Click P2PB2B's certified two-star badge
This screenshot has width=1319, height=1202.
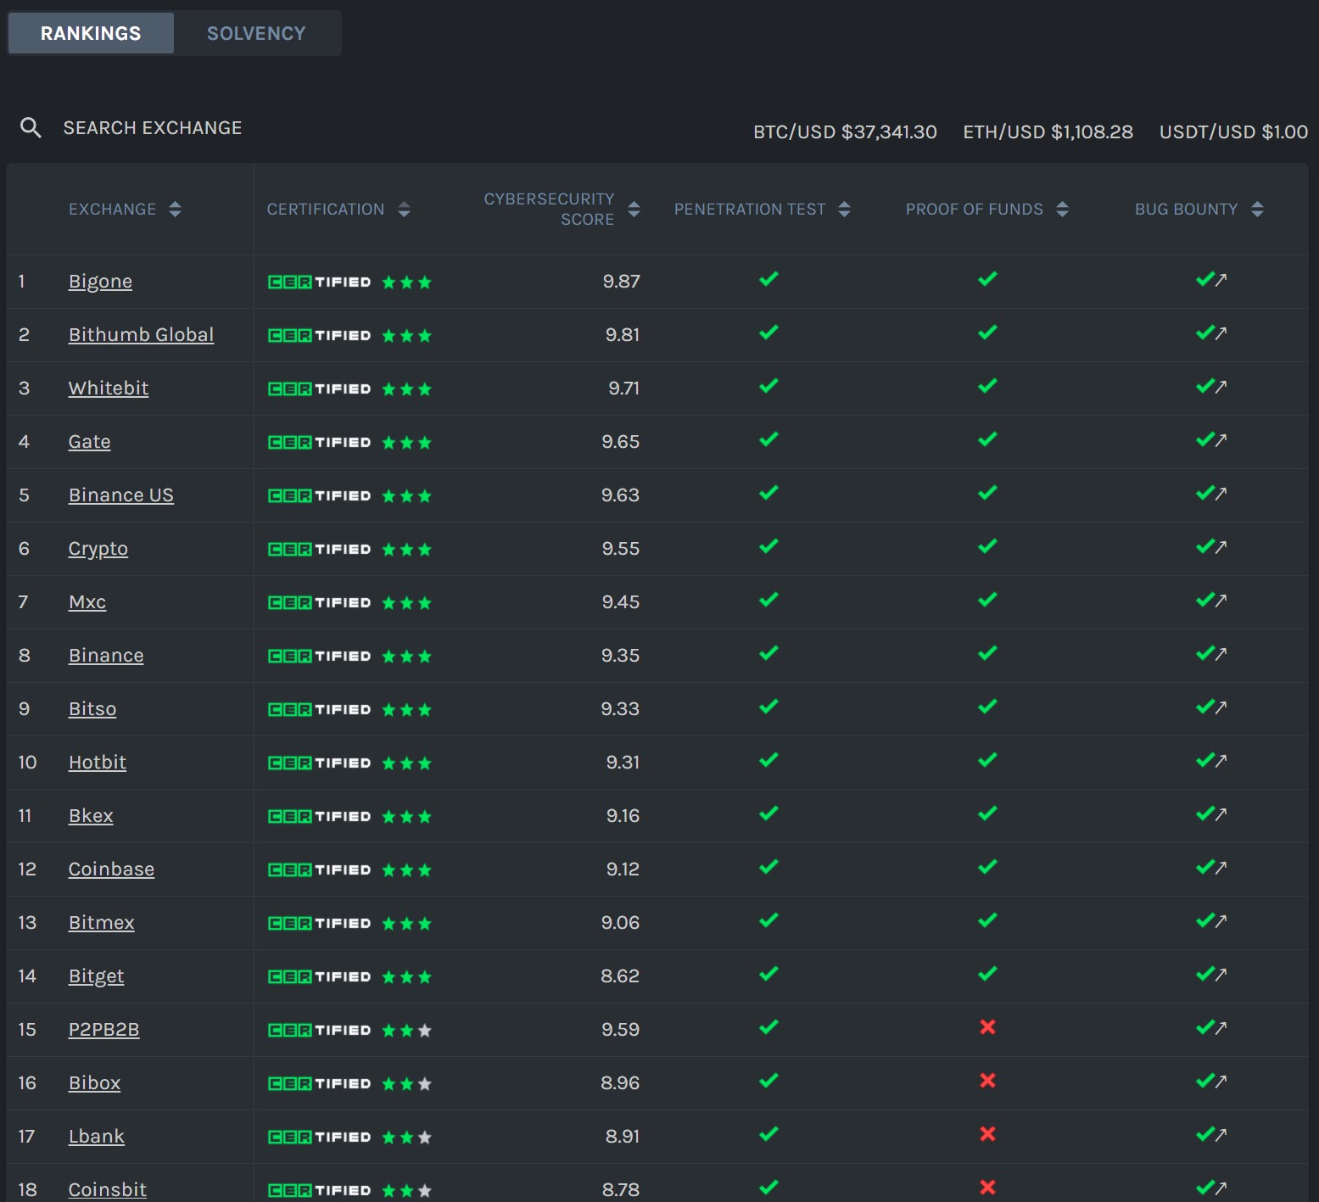(x=349, y=1031)
